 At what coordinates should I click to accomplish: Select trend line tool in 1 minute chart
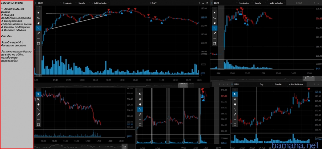[x=38, y=28]
